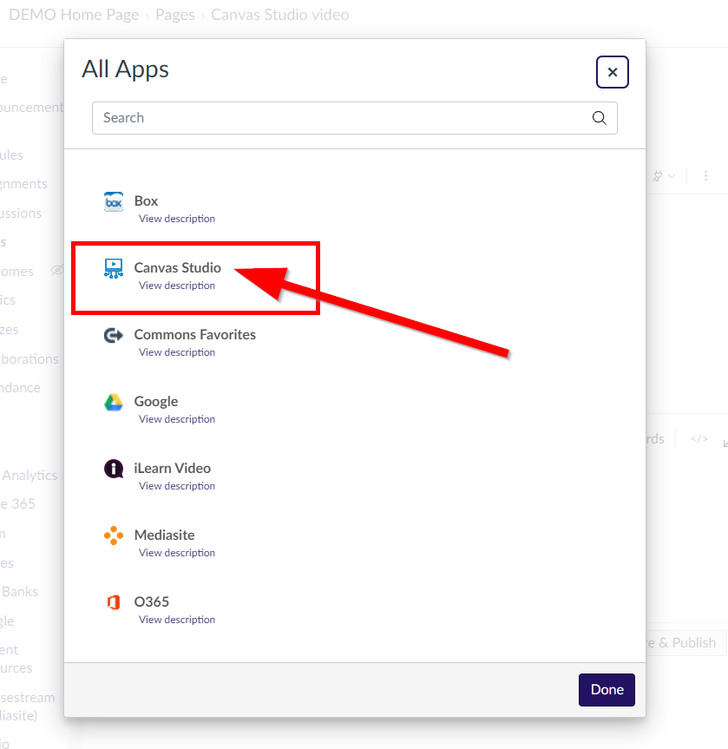
Task: Select the "Commons Favorites" app name
Action: (x=195, y=335)
